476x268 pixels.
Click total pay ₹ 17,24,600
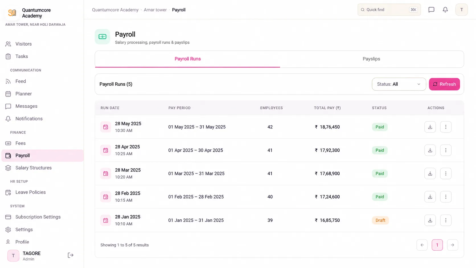point(327,197)
